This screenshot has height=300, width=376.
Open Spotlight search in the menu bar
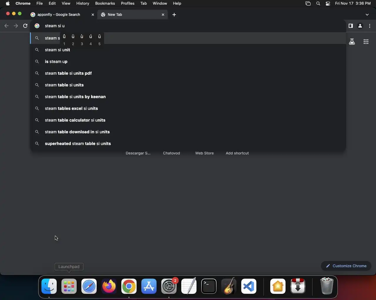[x=318, y=4]
